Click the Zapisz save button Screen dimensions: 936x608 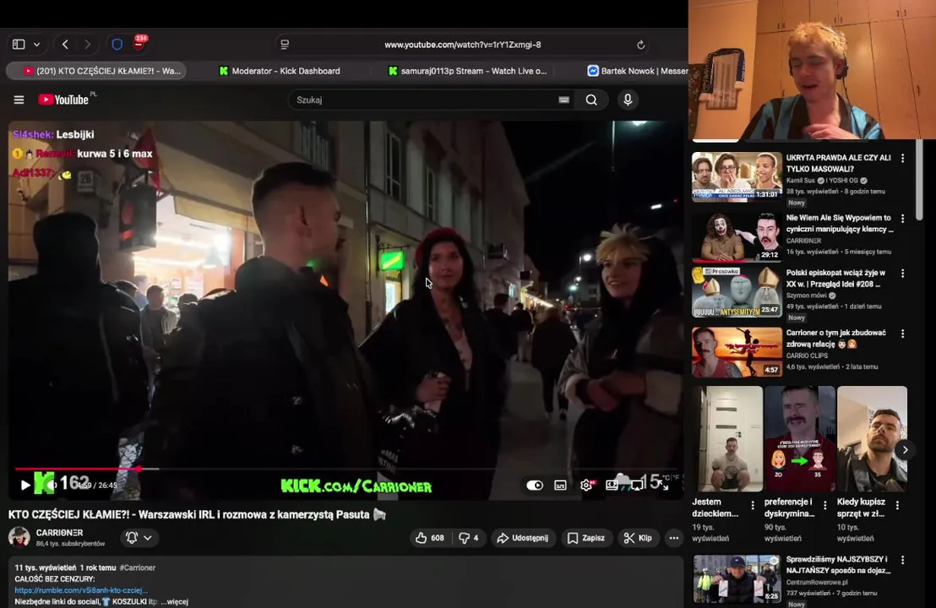[586, 538]
